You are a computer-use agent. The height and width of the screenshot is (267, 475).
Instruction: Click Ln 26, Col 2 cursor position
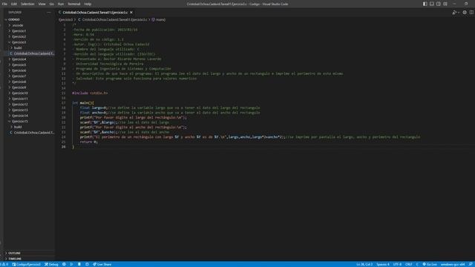click(364, 264)
